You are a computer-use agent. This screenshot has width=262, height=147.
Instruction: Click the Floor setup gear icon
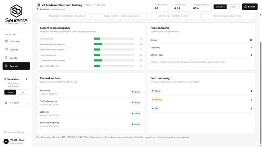point(6,103)
